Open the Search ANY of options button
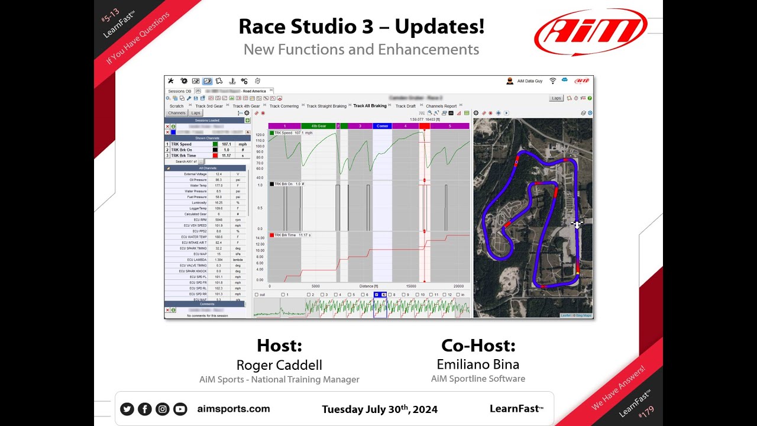 click(201, 162)
